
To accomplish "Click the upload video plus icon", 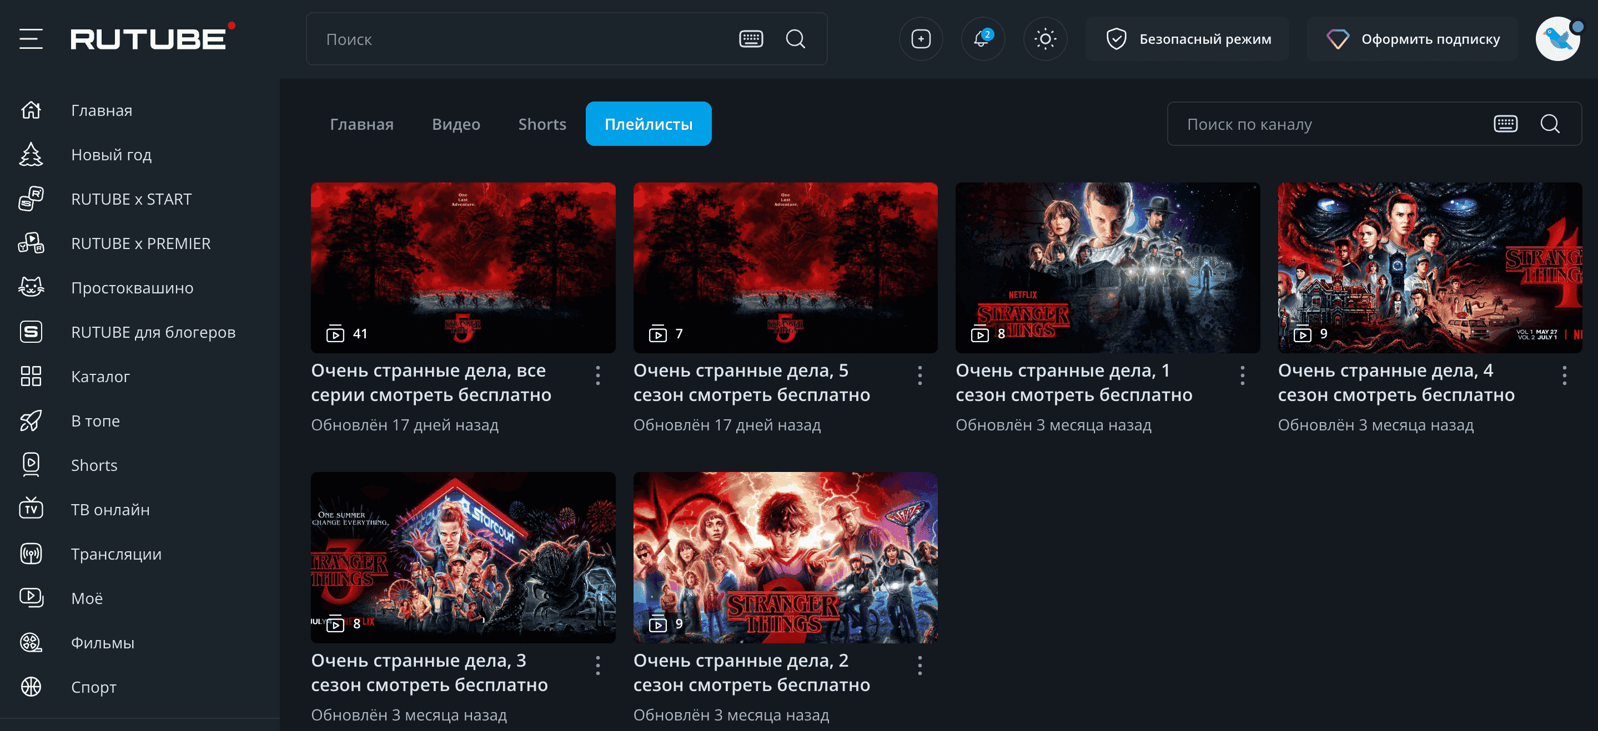I will point(921,39).
